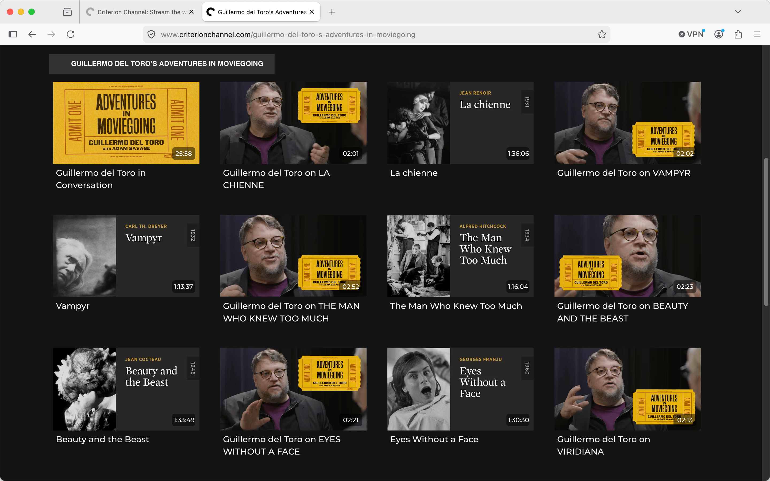Play the del Toro clip lasting 02:52
The width and height of the screenshot is (770, 481).
(x=293, y=256)
